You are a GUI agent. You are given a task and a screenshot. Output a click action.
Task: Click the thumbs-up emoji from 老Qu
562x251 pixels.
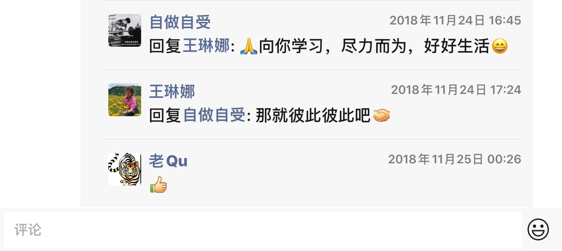[x=158, y=185]
